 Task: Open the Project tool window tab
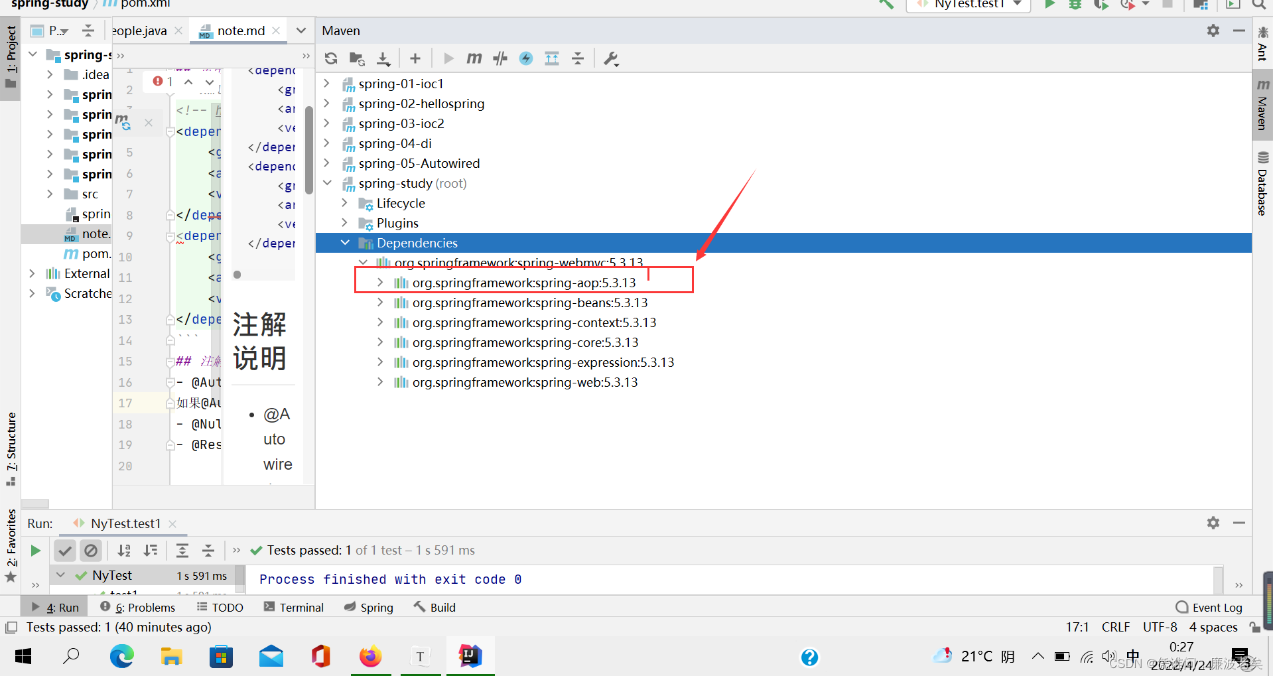pyautogui.click(x=11, y=59)
